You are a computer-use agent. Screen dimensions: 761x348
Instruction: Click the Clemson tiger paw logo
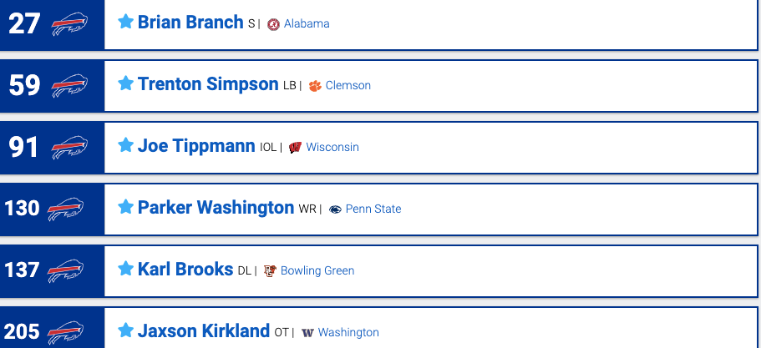click(x=315, y=86)
